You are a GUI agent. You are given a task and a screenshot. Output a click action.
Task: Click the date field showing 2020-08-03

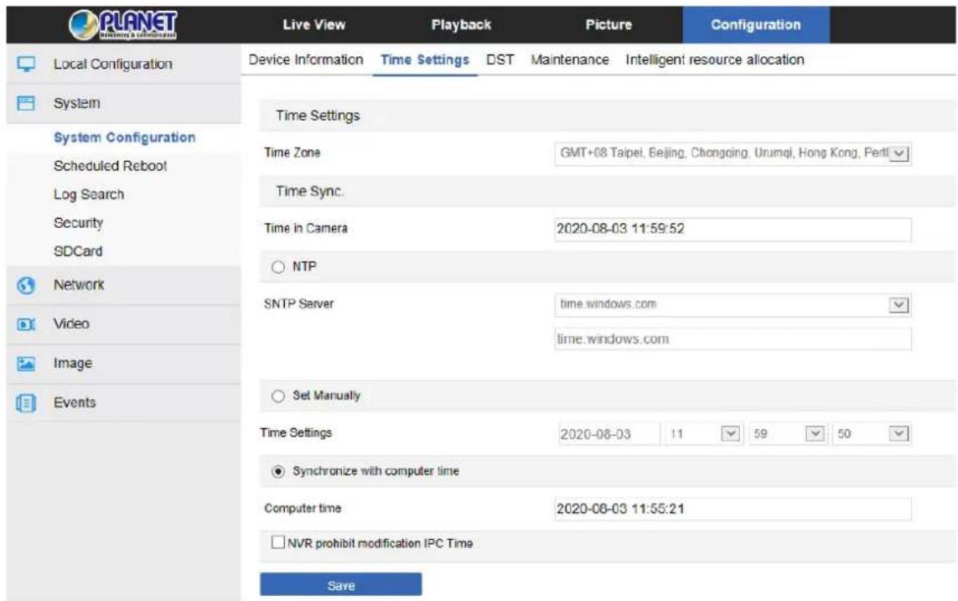(x=608, y=434)
